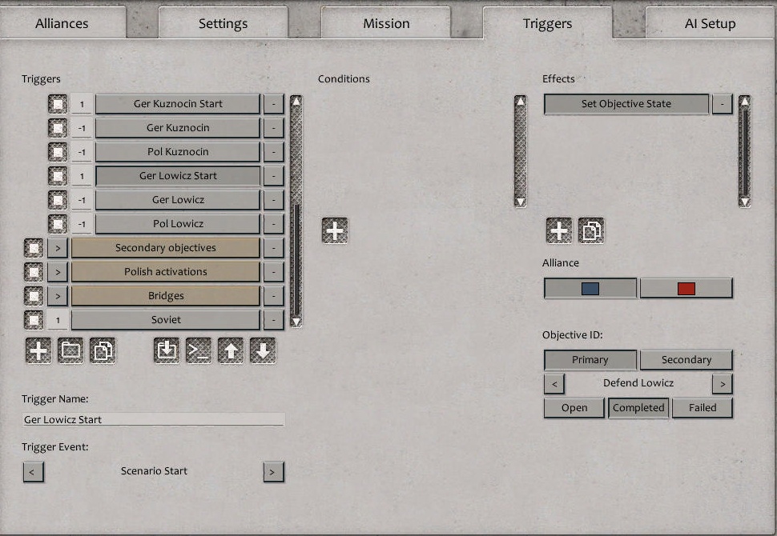Select the Pol Lowicz trigger
Screen dimensions: 777x536
click(177, 224)
